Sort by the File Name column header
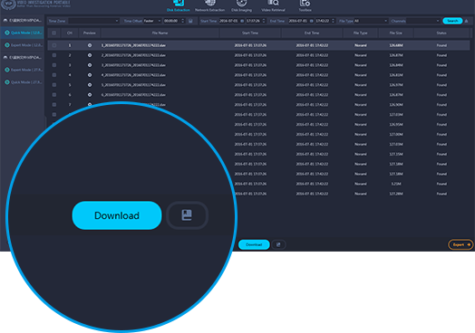The height and width of the screenshot is (333, 475). pos(160,33)
